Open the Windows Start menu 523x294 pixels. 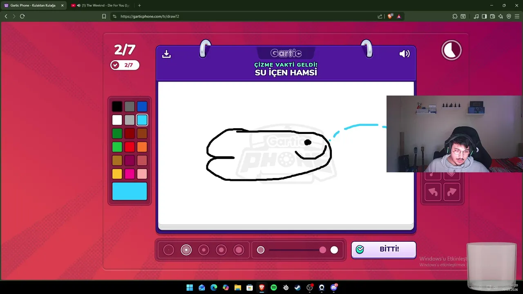point(190,287)
